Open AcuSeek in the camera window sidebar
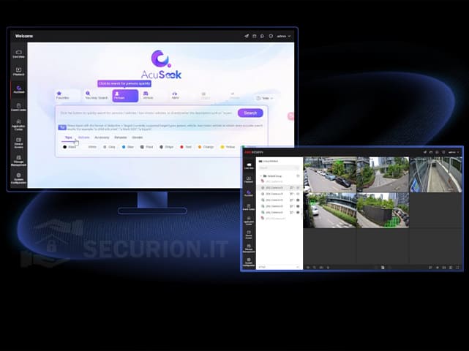 249,194
